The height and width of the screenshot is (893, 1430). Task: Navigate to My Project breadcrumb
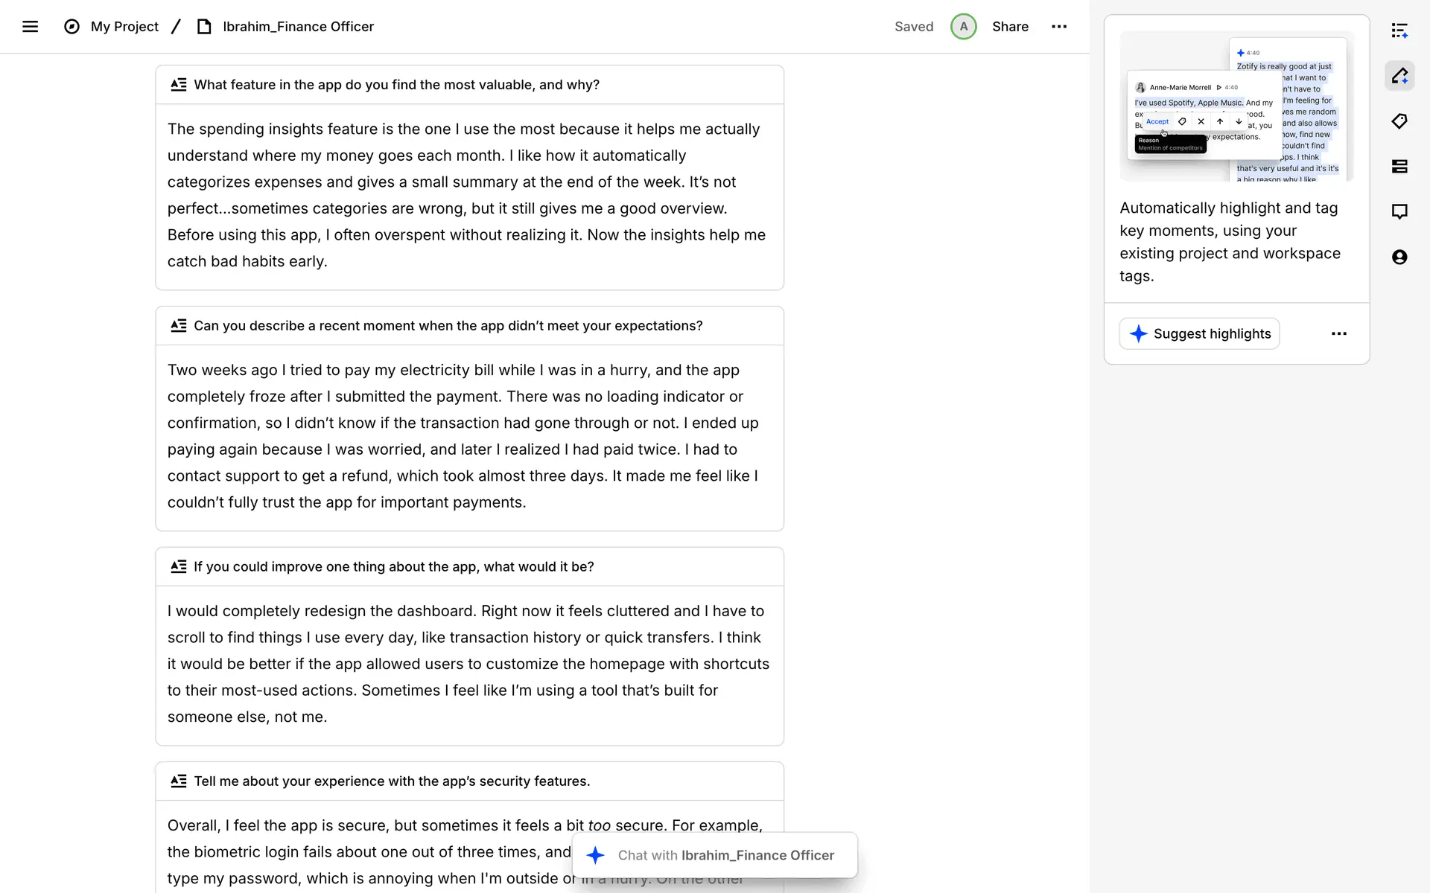click(x=124, y=27)
